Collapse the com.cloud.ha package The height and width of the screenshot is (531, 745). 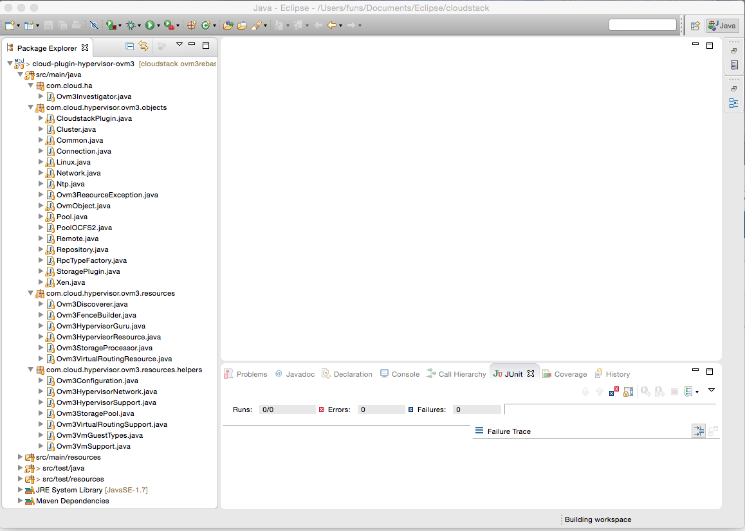click(30, 85)
